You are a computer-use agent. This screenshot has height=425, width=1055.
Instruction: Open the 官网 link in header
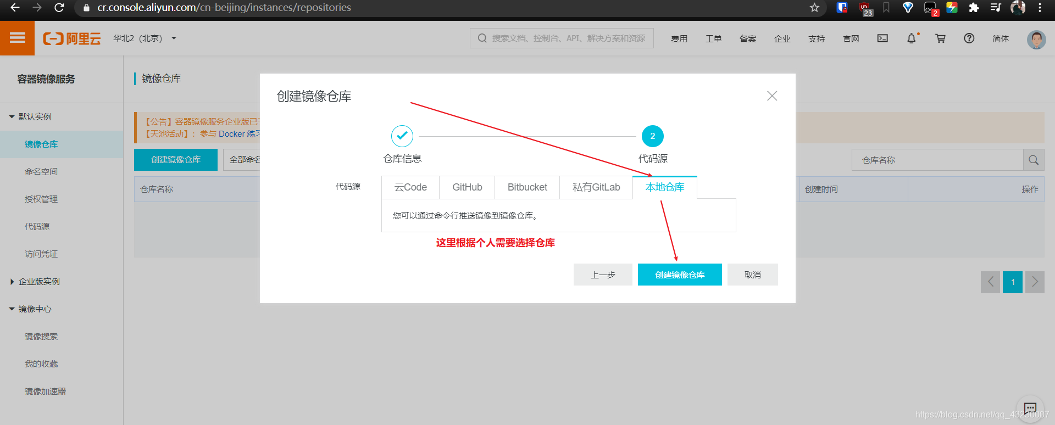[x=851, y=38]
